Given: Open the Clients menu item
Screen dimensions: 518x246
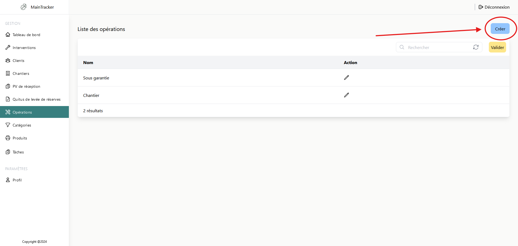Looking at the screenshot, I should coord(19,61).
